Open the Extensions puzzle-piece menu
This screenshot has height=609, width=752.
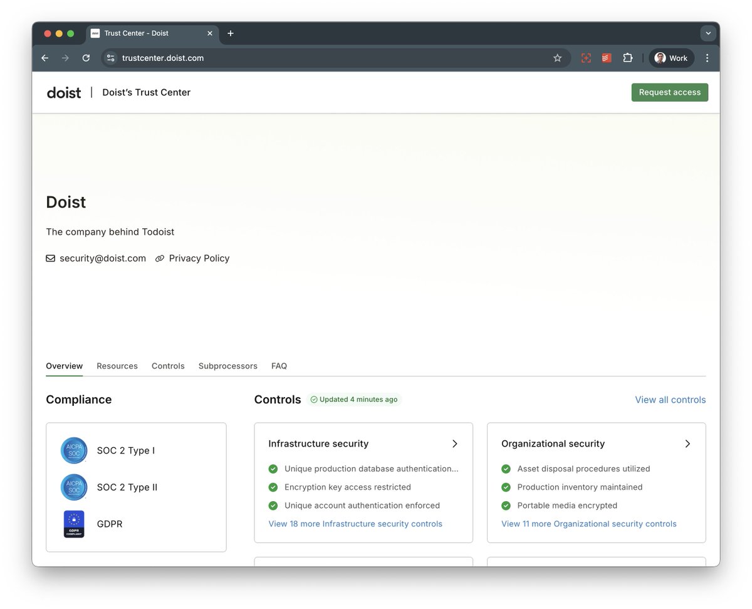[x=627, y=58]
